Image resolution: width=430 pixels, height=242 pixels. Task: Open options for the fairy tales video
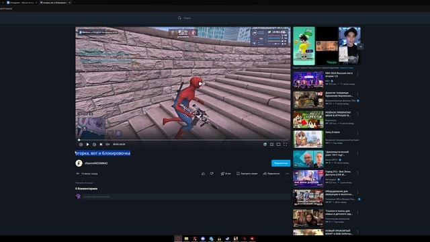(358, 212)
